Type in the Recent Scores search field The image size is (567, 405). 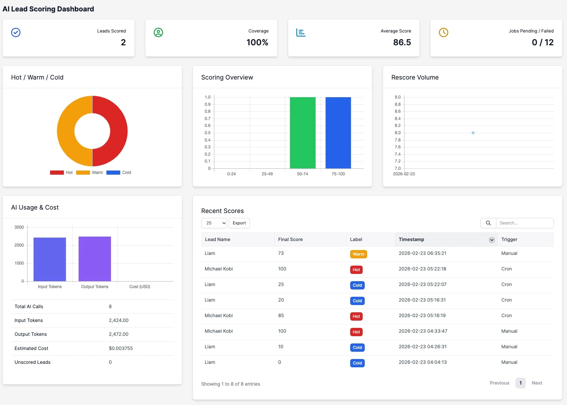[523, 223]
